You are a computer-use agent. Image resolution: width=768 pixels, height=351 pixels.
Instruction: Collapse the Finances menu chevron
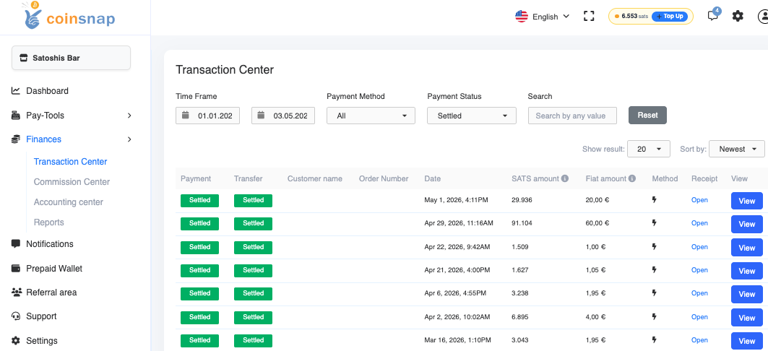pos(129,139)
